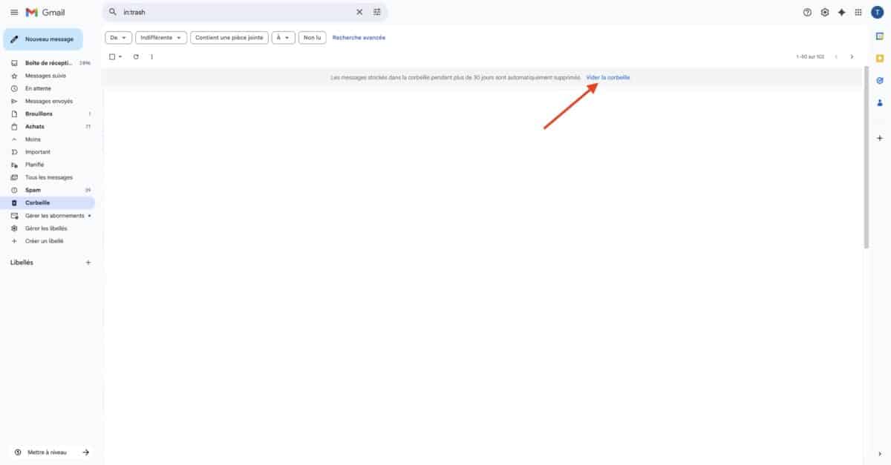Open Contacts side panel icon

880,102
